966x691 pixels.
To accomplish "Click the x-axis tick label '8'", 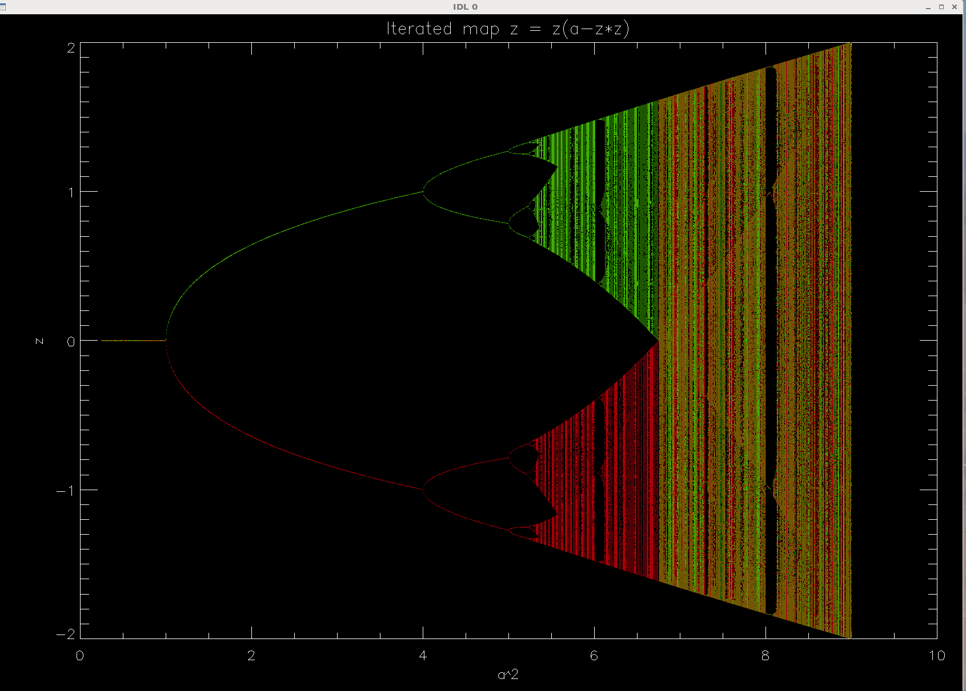I will point(765,656).
